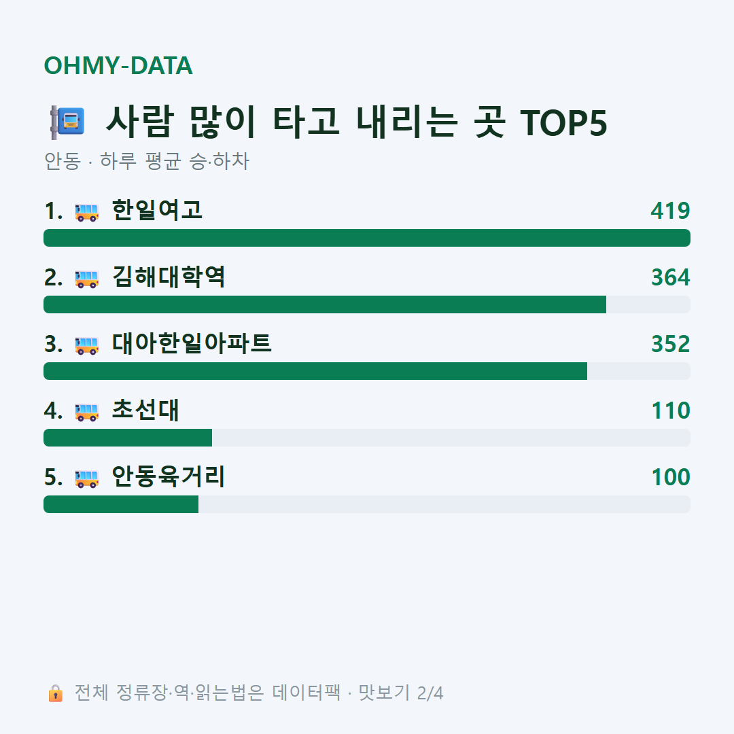Select the 김해대학역 stop name
This screenshot has width=734, height=734.
(169, 277)
